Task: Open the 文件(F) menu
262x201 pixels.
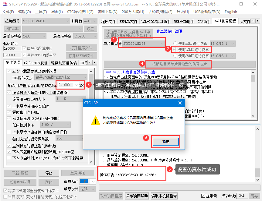Action: pos(8,12)
